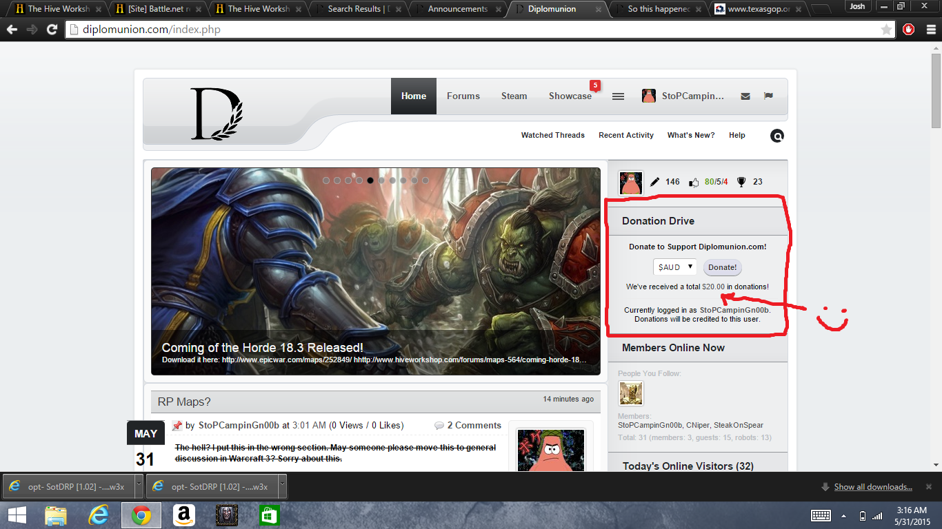Screen dimensions: 942x529
Task: Click the speech bubble beside 2 Comments
Action: 439,426
